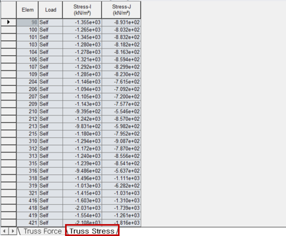Image resolution: width=286 pixels, height=236 pixels.
Task: Click the Elem column header
Action: pos(28,10)
